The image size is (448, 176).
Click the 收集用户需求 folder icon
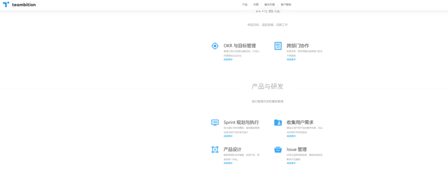pos(278,123)
